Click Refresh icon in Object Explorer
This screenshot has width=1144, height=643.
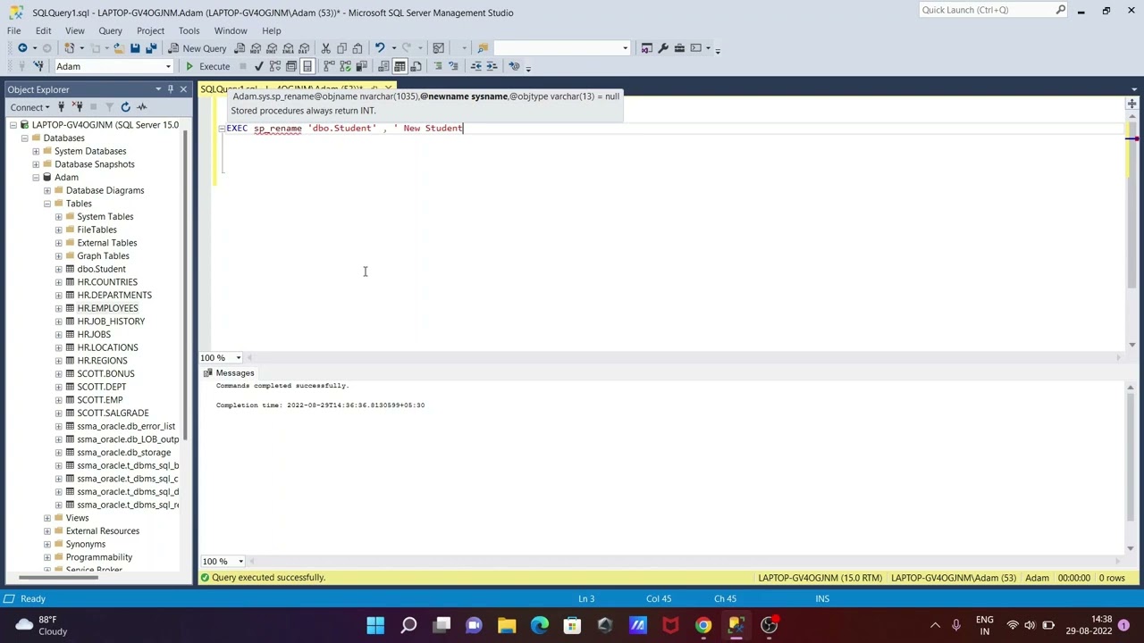(x=125, y=107)
